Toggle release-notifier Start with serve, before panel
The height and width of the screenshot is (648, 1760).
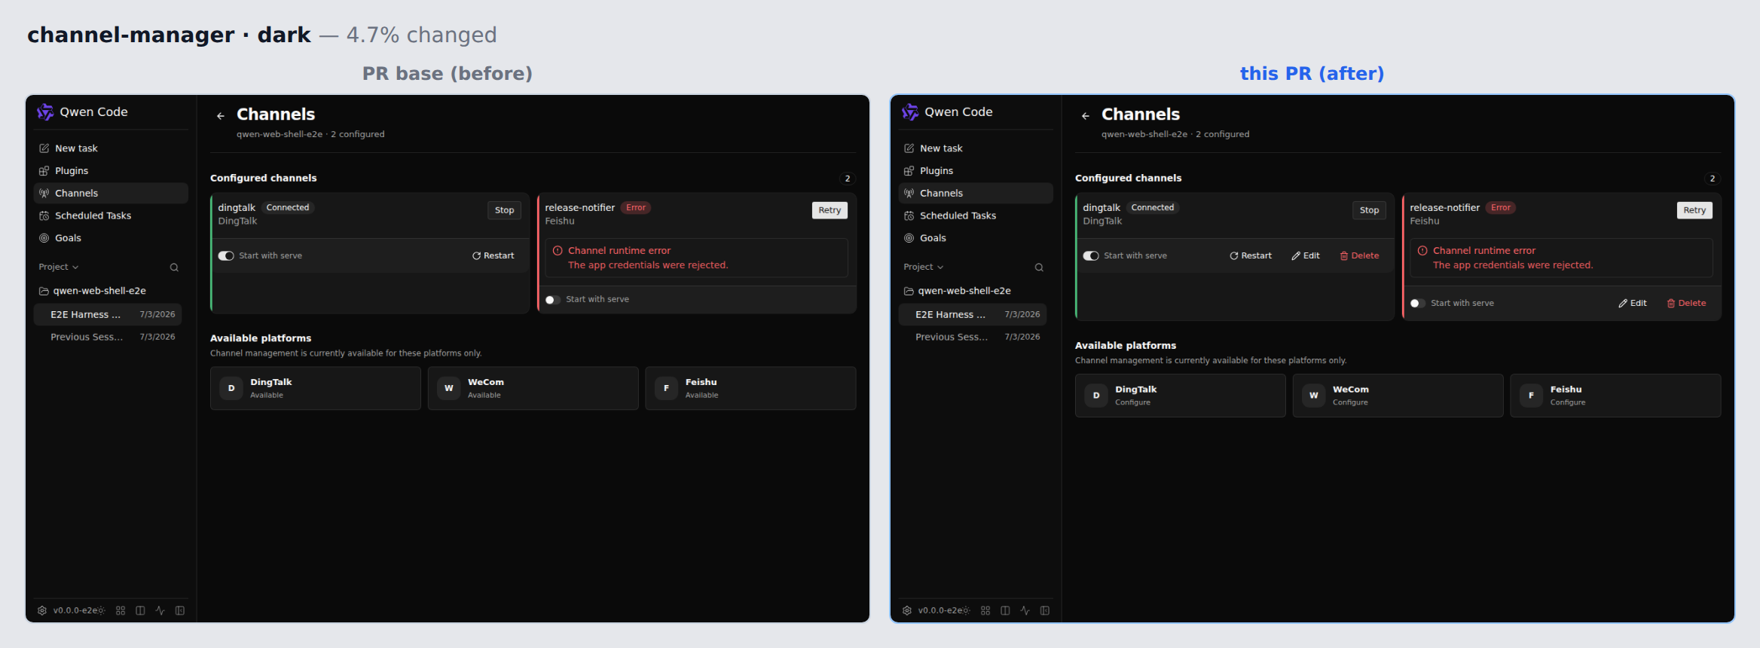point(553,300)
